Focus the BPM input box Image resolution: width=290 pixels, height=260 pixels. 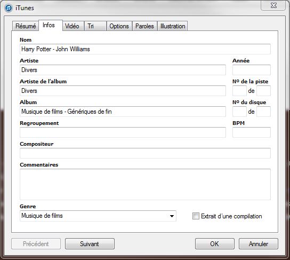[x=252, y=132]
